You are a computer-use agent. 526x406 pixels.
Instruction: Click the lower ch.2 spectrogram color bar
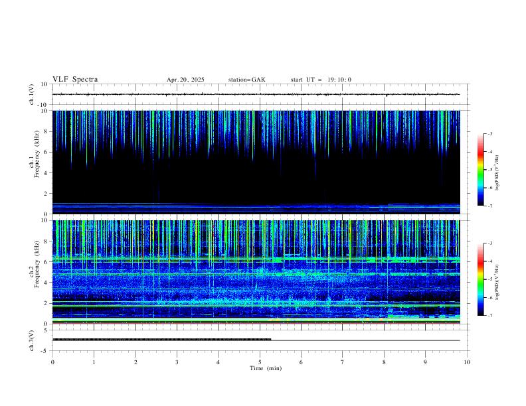point(480,279)
